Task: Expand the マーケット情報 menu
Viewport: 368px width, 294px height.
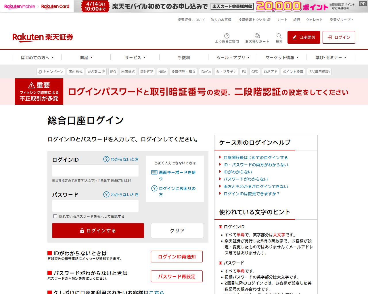Action: pos(282,57)
